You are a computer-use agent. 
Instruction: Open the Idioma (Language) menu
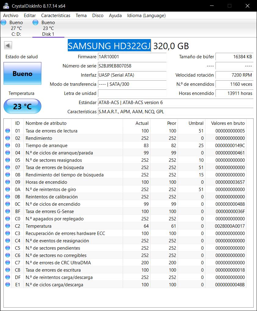click(146, 16)
